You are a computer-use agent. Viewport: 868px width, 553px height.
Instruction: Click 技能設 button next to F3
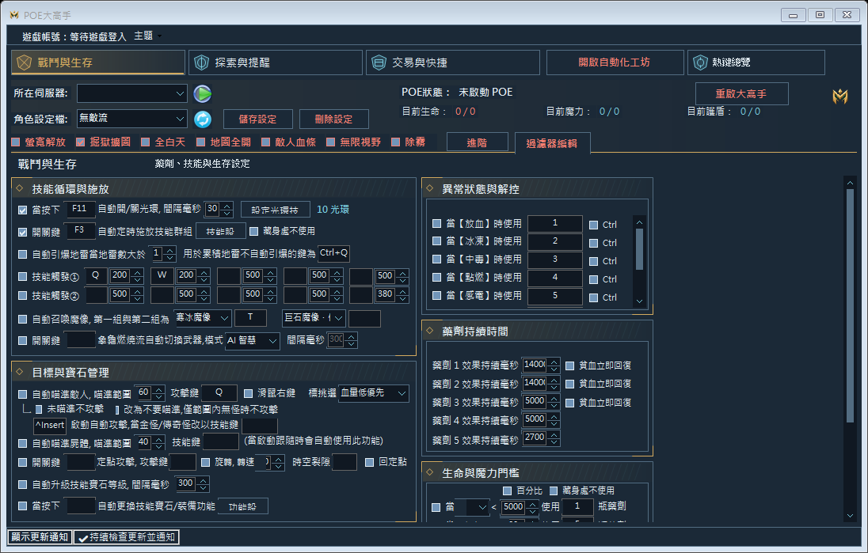click(x=220, y=231)
